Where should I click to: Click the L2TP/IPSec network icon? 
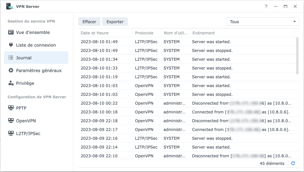coord(11,133)
